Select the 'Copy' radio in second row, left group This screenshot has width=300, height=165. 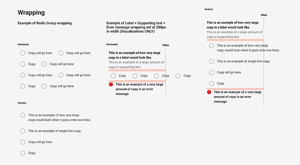23,64
